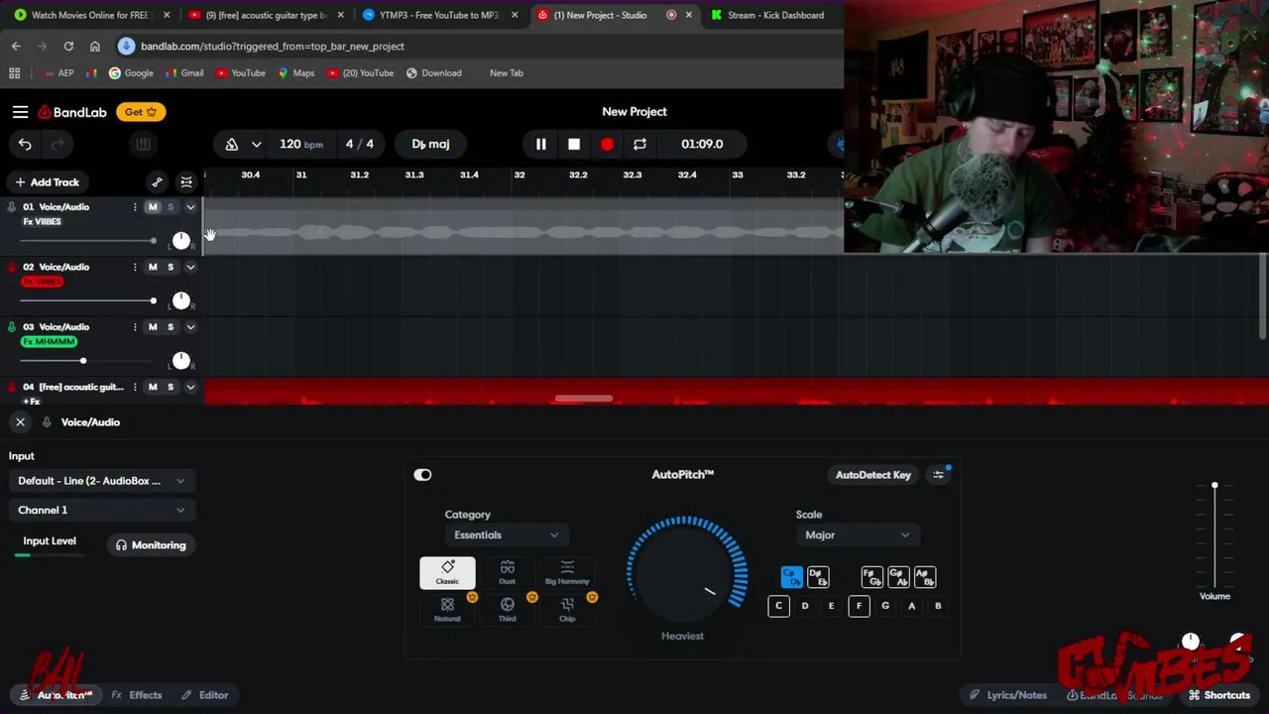Start recording with the red record button
The image size is (1269, 714).
pyautogui.click(x=607, y=145)
